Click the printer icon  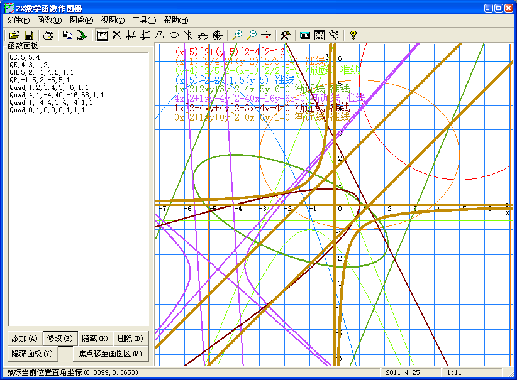(x=48, y=35)
